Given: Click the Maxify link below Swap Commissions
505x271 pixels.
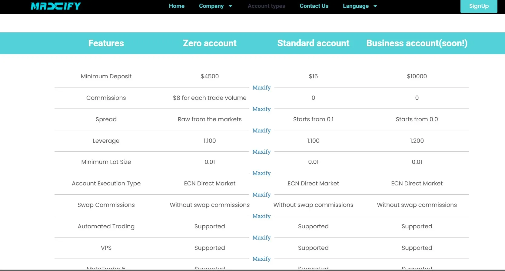Looking at the screenshot, I should click(x=261, y=216).
